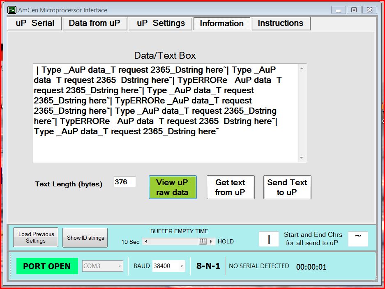Click the start character input box
This screenshot has height=289, width=385.
tap(269, 239)
